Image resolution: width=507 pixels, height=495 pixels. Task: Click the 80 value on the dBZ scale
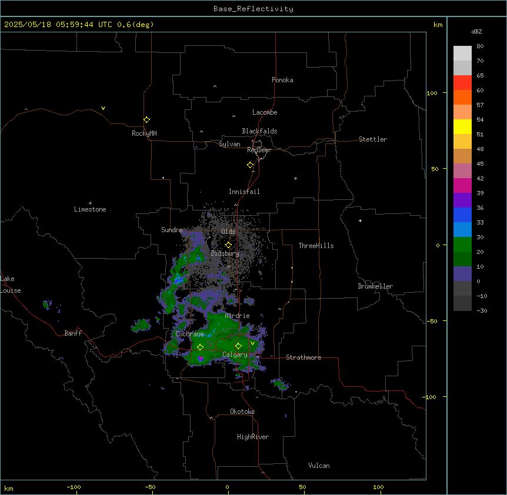(480, 46)
